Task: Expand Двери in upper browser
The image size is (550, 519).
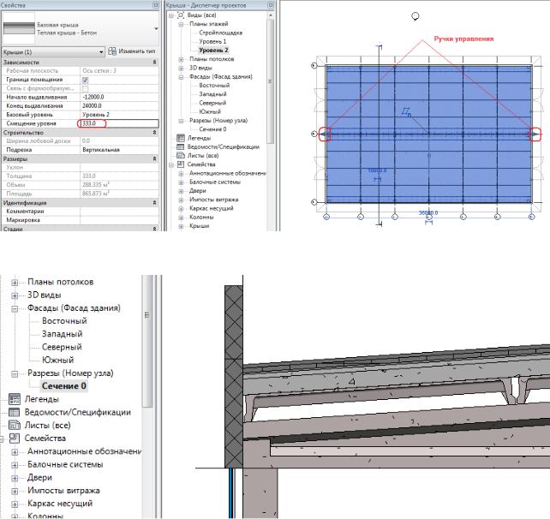Action: pos(181,191)
